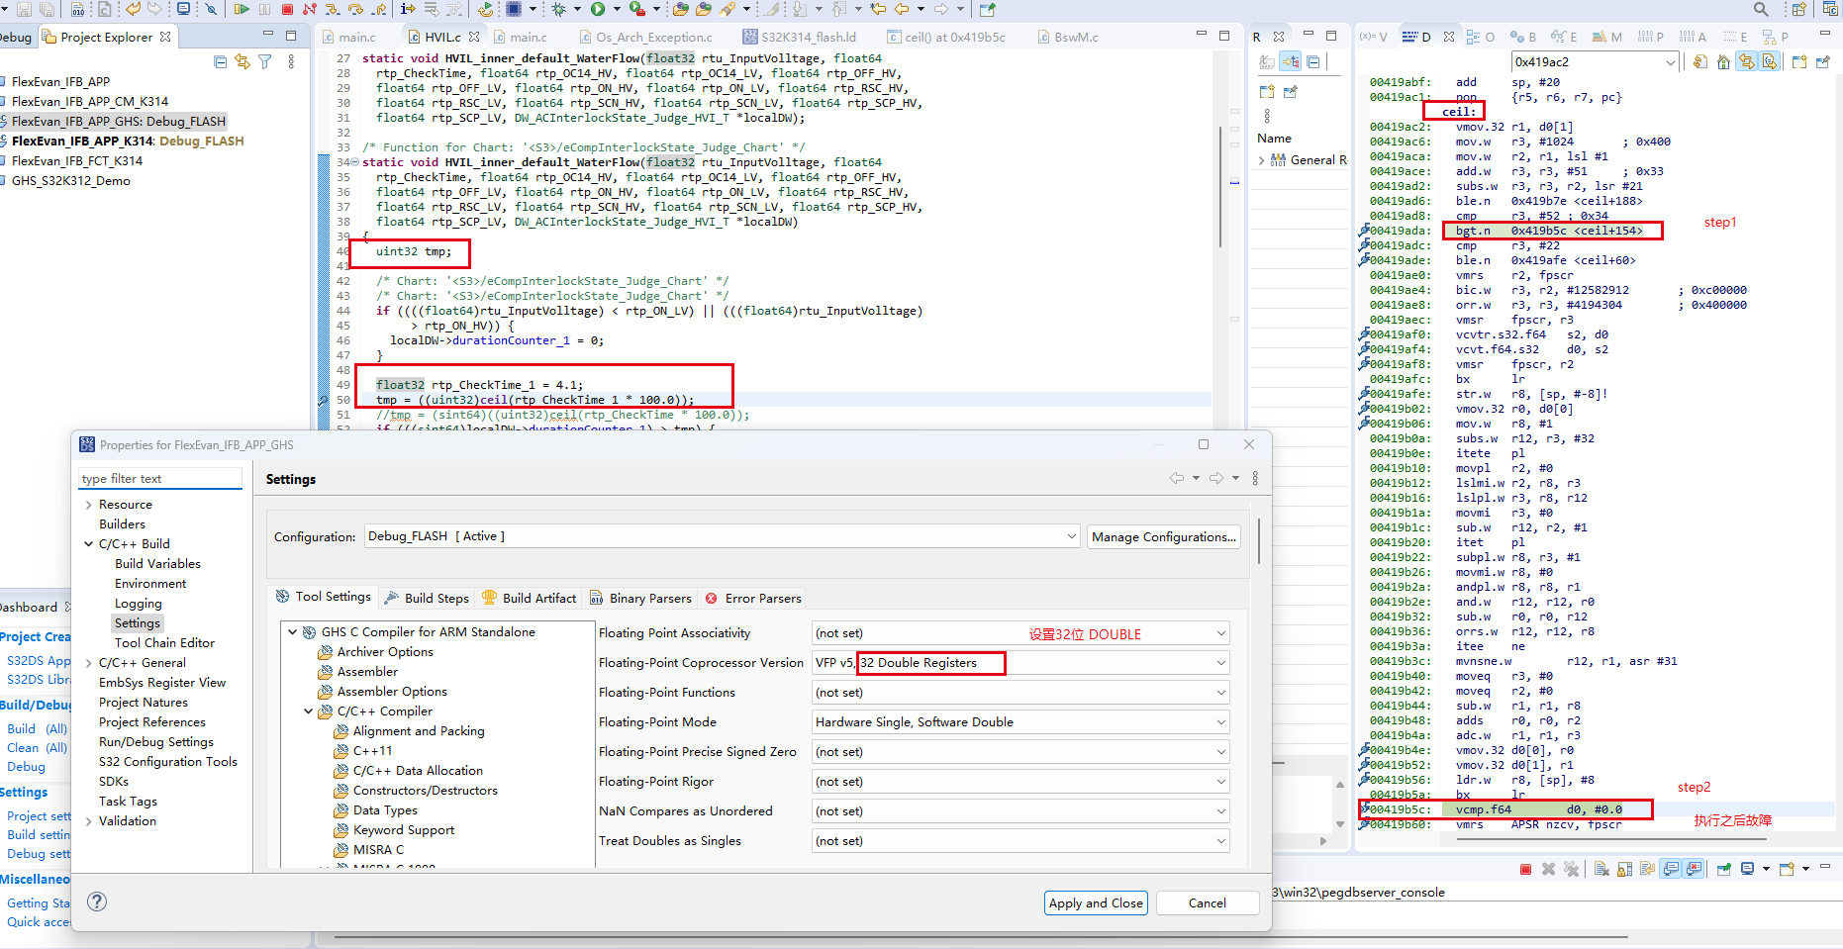The height and width of the screenshot is (949, 1843).
Task: Switch to the main.c editor tab
Action: tap(356, 38)
